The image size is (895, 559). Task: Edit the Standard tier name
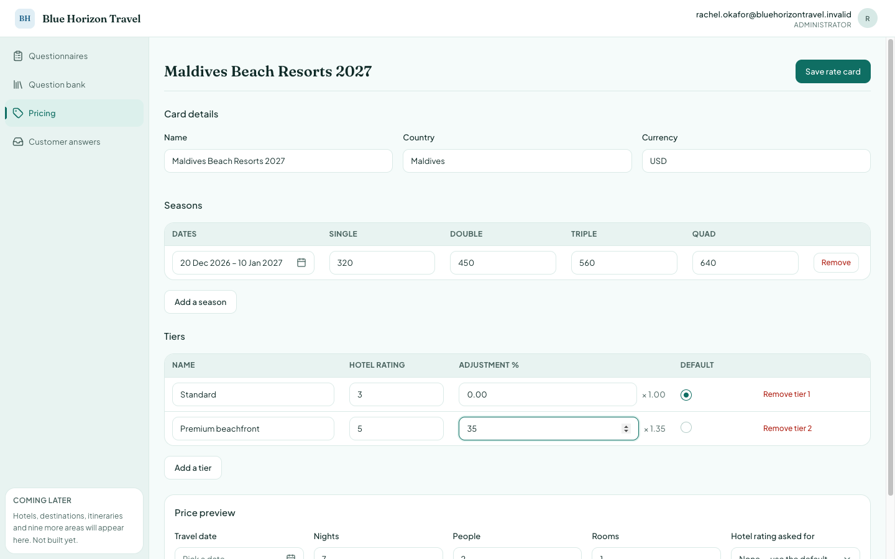pos(253,394)
